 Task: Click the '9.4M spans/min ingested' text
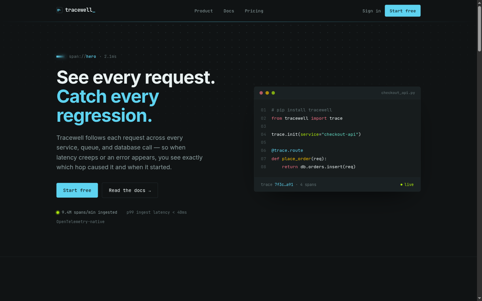[x=89, y=212]
